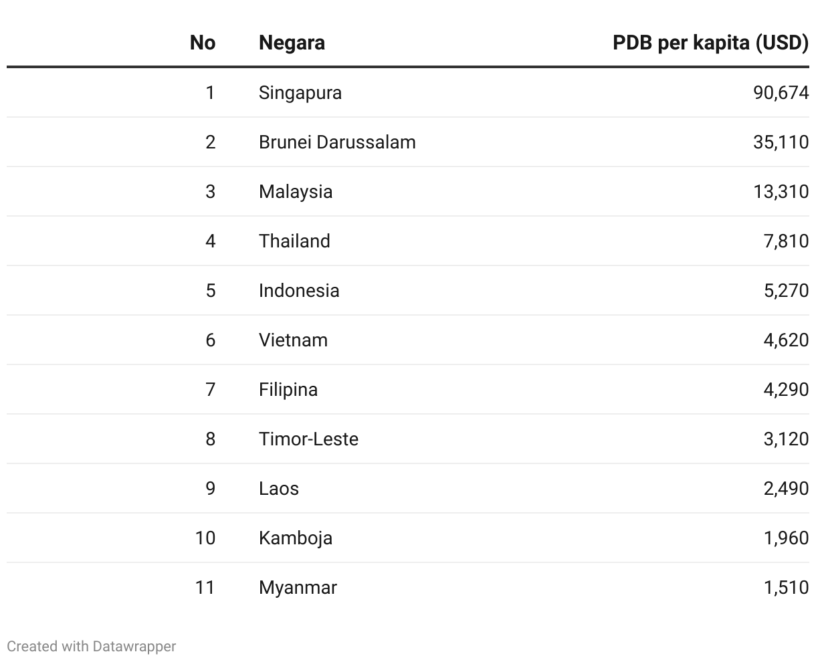Viewport: 816px width, 662px height.
Task: Select Vietnam in the Negara column
Action: pos(293,340)
